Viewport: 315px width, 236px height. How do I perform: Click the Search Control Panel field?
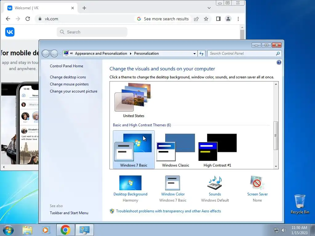(244, 53)
